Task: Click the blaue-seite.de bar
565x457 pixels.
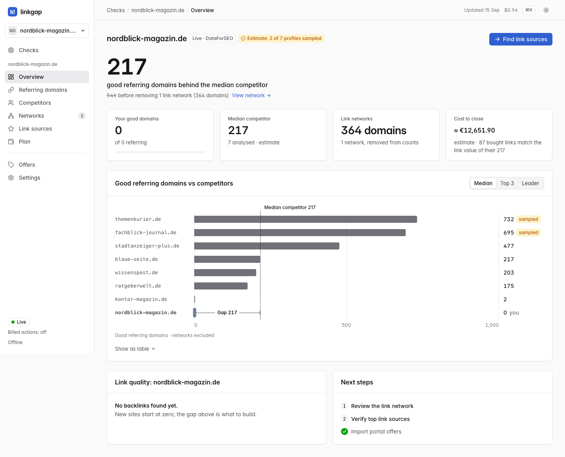Action: click(227, 259)
